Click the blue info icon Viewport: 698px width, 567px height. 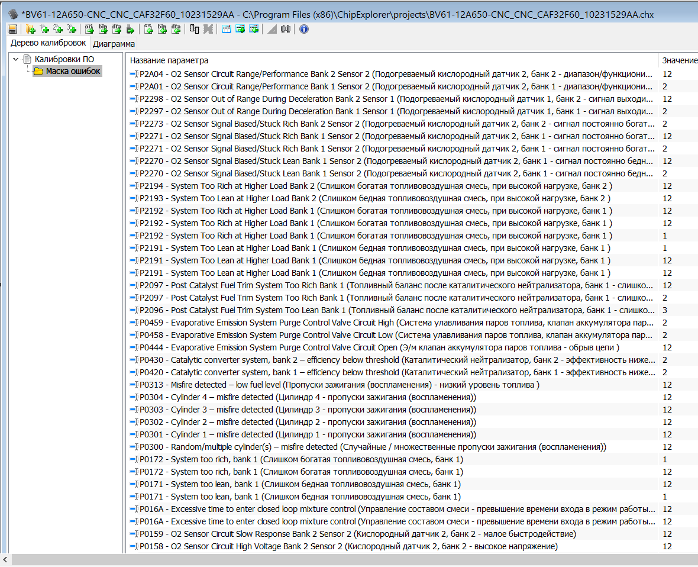click(x=304, y=29)
